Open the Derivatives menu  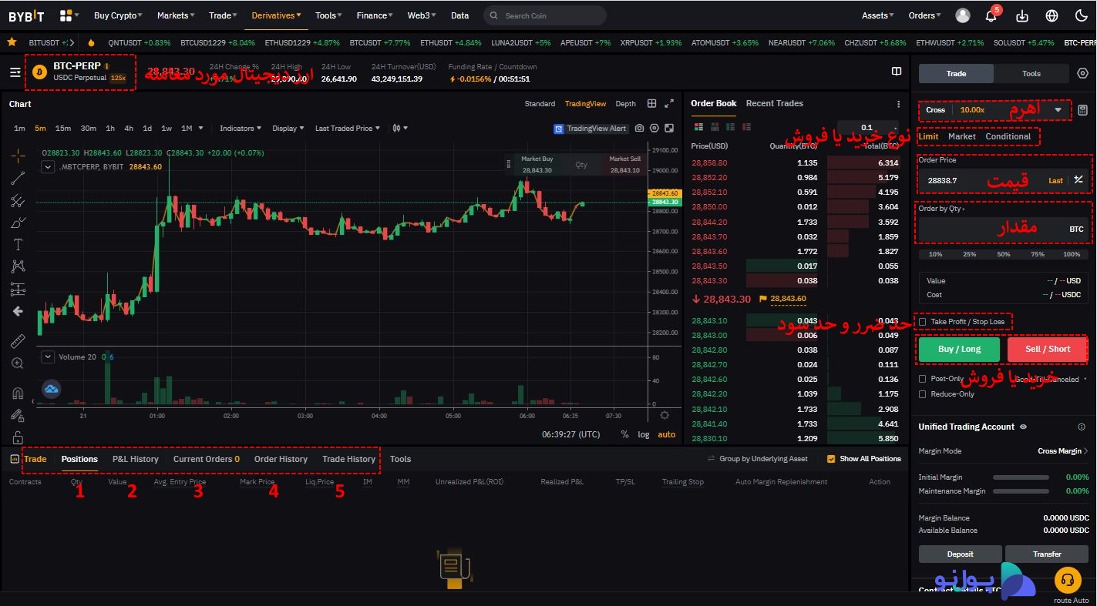(x=276, y=15)
